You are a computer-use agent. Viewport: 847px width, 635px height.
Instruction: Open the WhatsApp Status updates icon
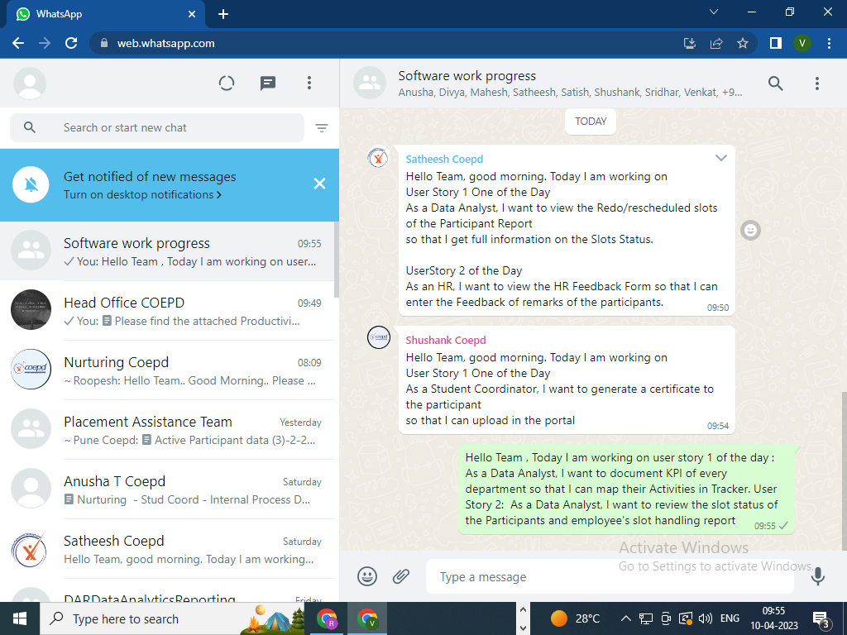pyautogui.click(x=227, y=83)
